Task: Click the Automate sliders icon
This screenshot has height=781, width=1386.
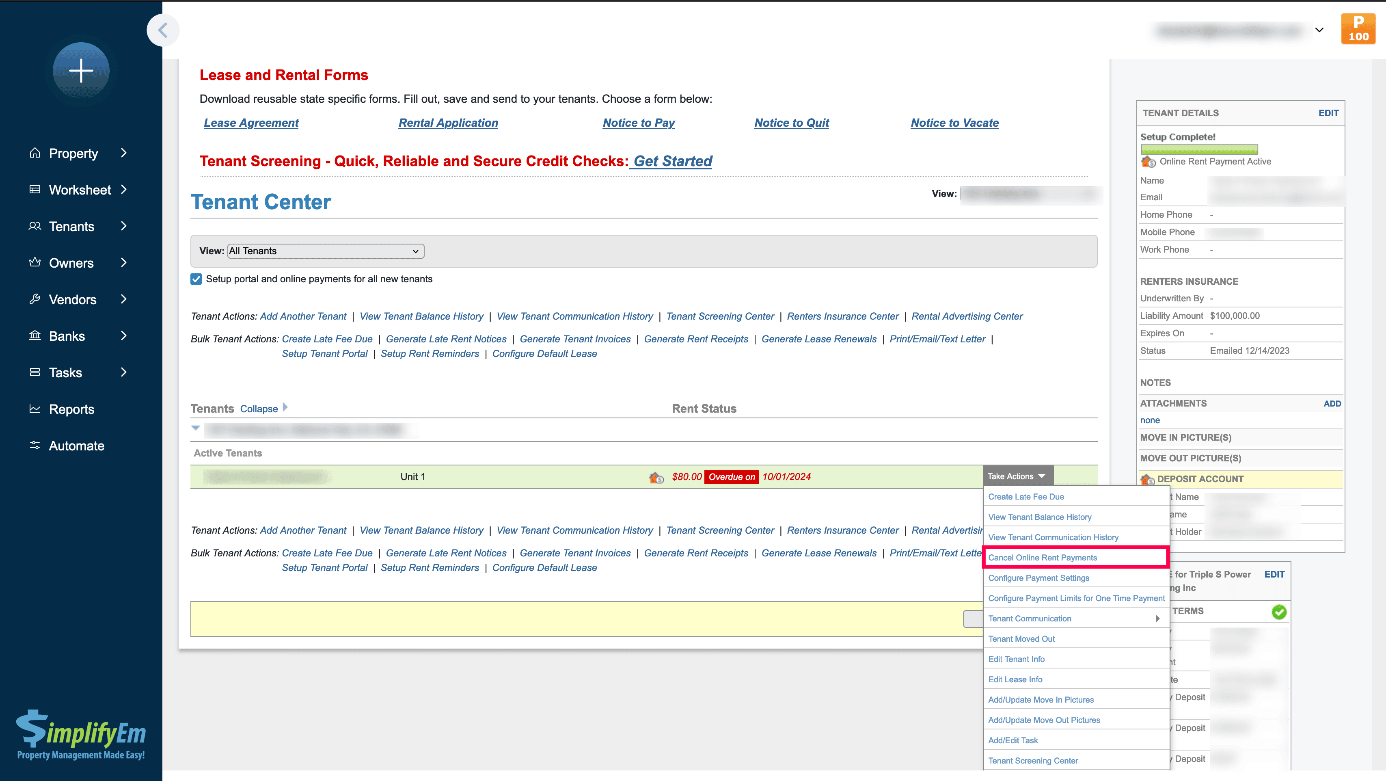Action: (35, 446)
